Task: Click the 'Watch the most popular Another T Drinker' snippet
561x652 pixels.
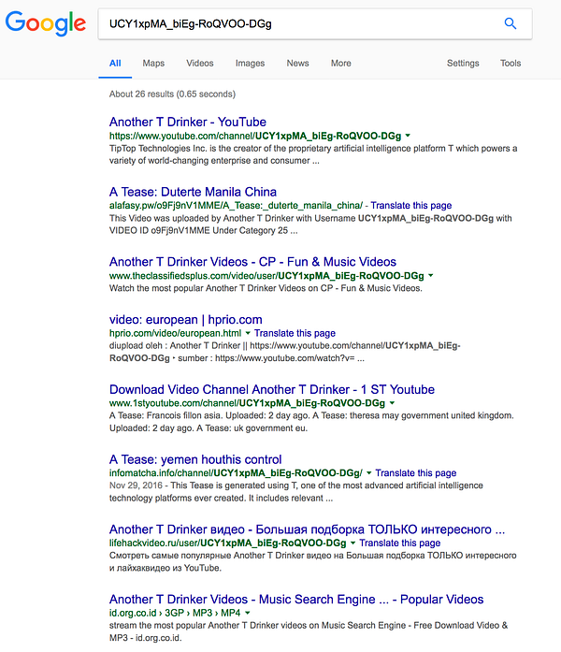Action: [x=266, y=288]
